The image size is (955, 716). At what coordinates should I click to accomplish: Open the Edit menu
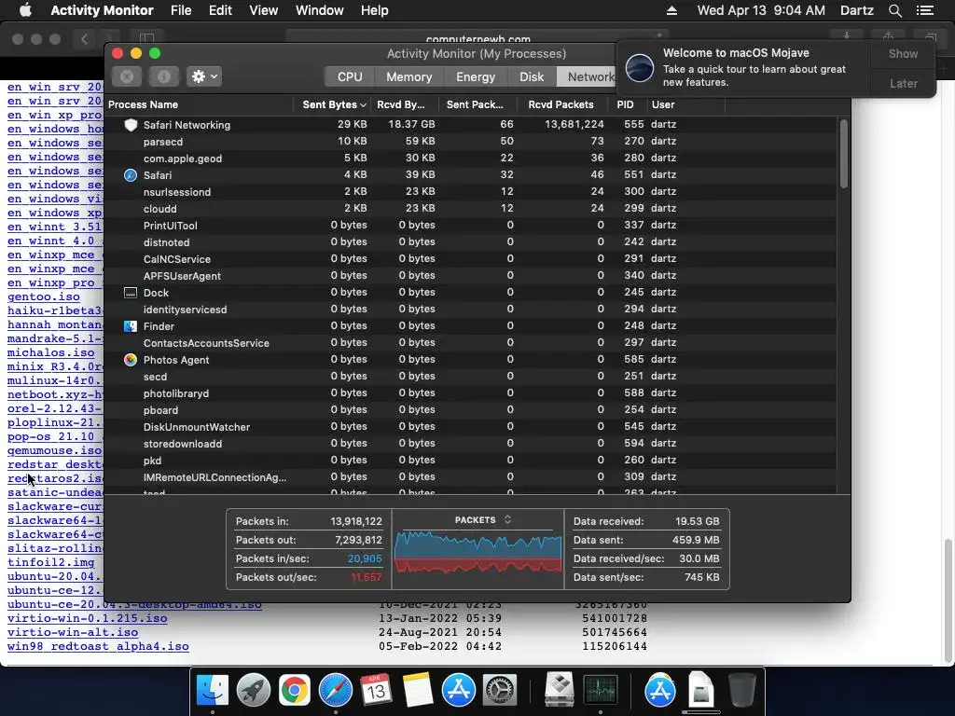(x=220, y=10)
